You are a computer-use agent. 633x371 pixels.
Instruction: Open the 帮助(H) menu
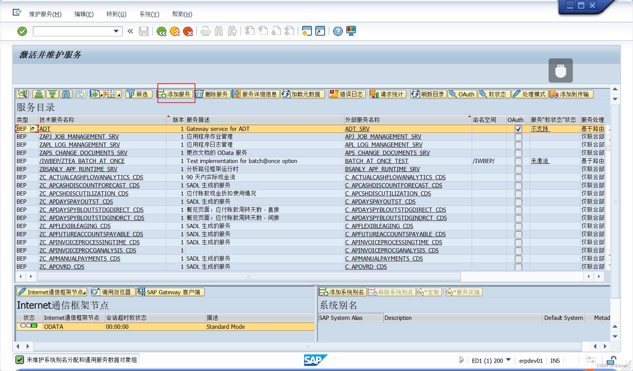(x=182, y=14)
